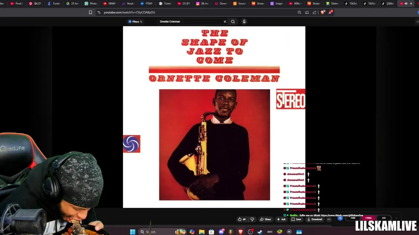This screenshot has width=419, height=235.
Task: Share this page from address bar
Action: tap(315, 12)
